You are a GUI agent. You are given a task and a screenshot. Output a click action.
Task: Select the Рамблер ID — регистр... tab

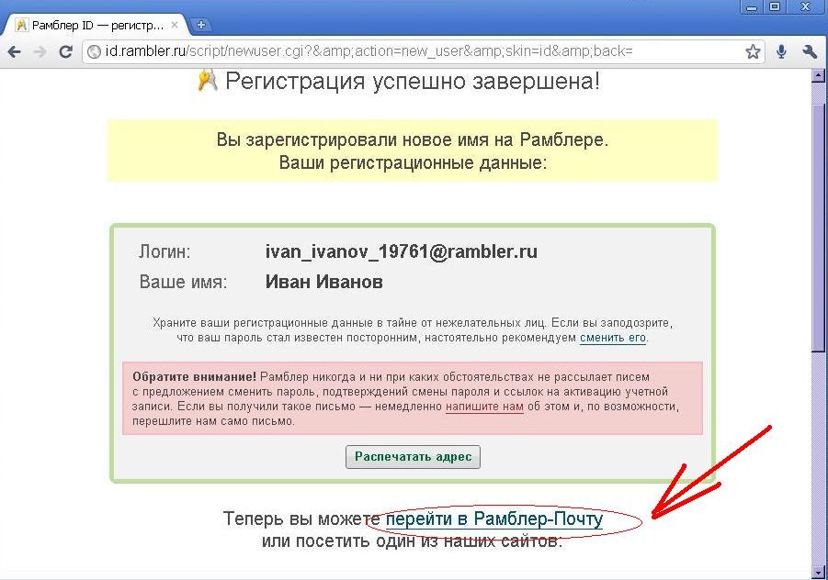click(x=97, y=25)
